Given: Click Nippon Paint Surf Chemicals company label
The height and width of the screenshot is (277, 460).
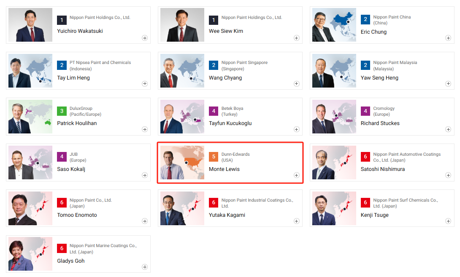Looking at the screenshot, I should pyautogui.click(x=406, y=203).
